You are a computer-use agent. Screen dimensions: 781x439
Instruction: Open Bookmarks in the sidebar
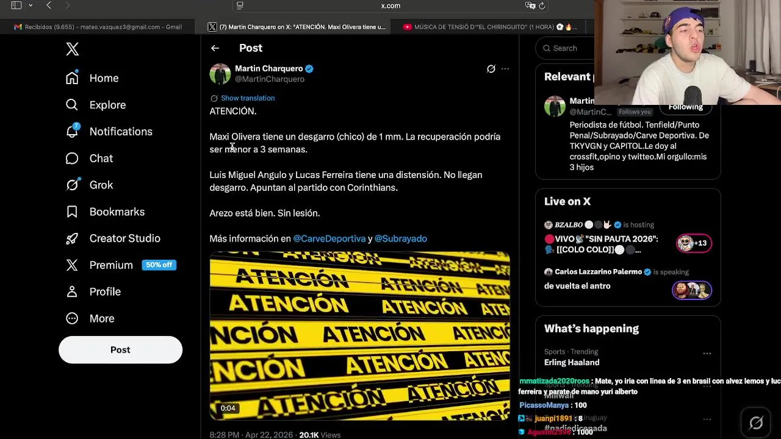click(105, 212)
